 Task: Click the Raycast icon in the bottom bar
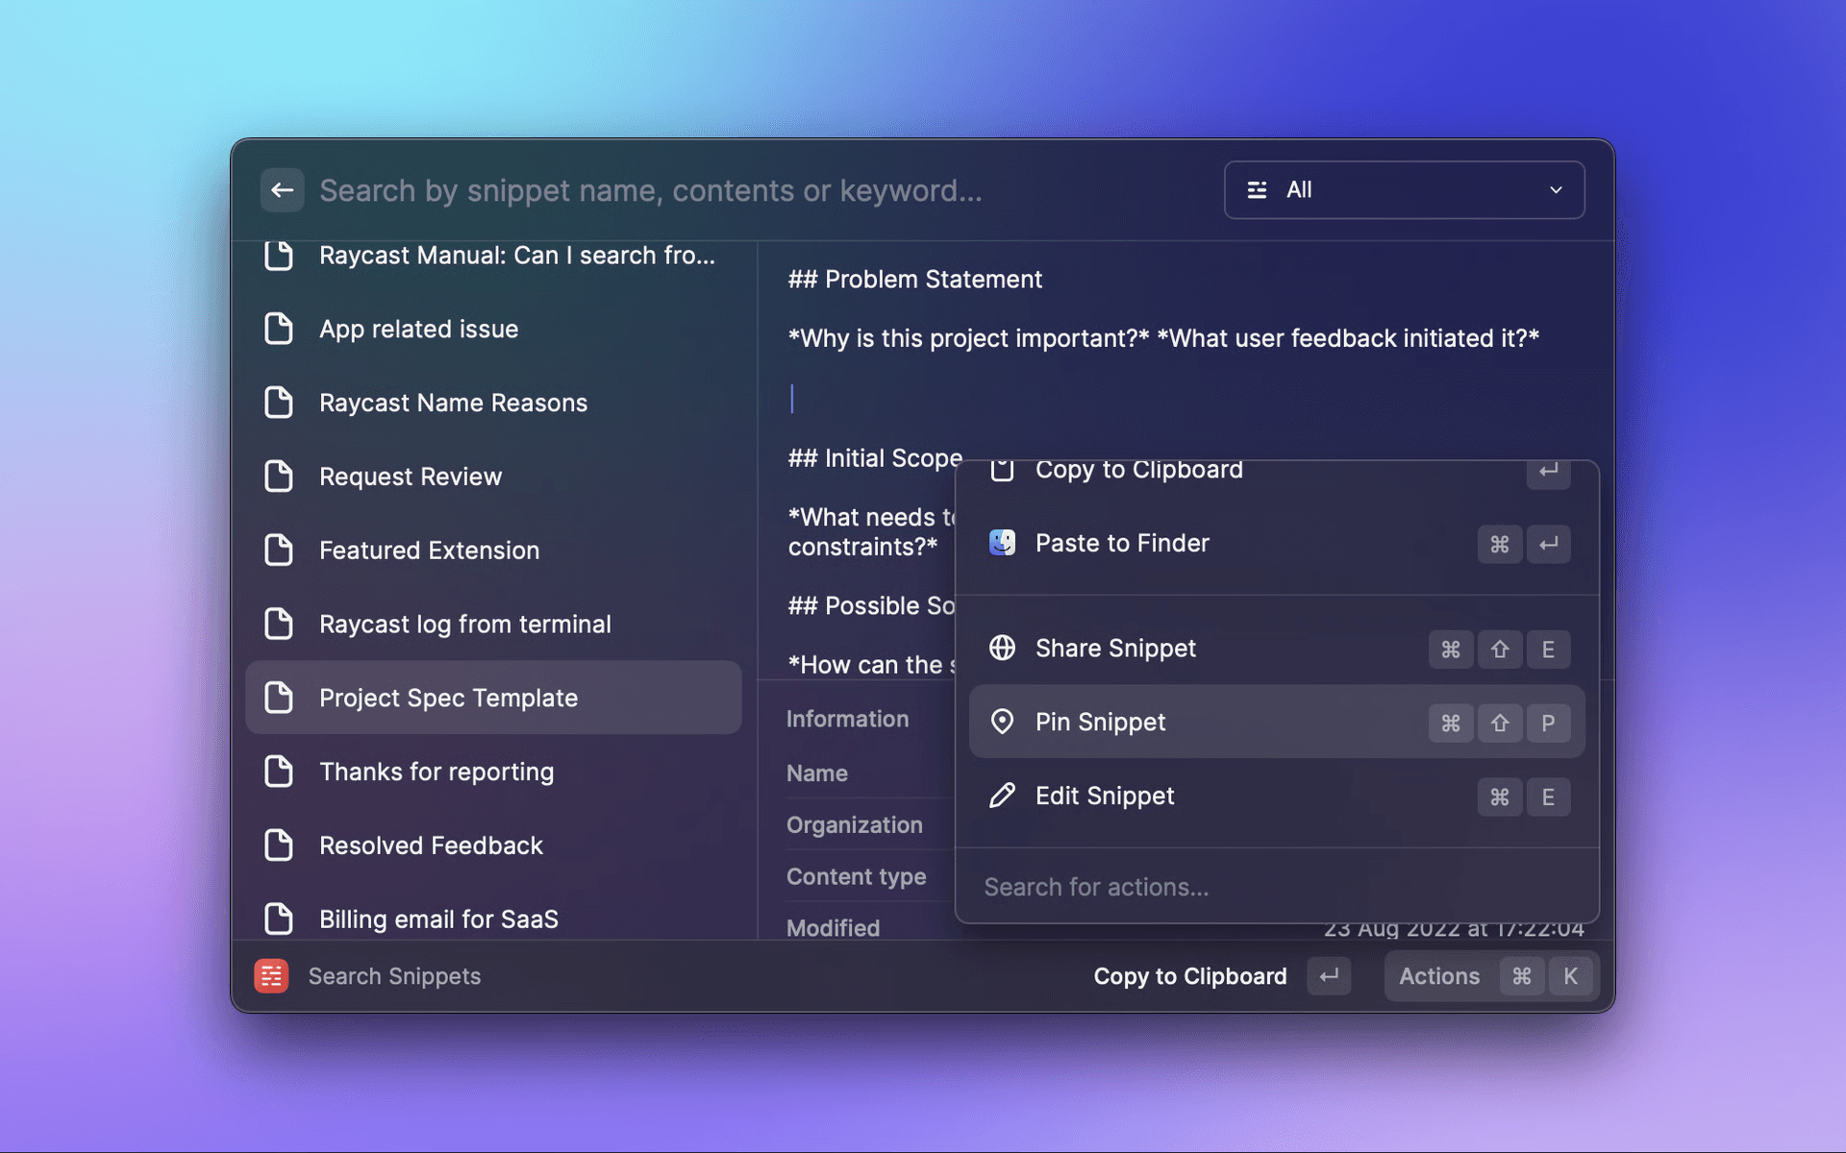(x=271, y=975)
